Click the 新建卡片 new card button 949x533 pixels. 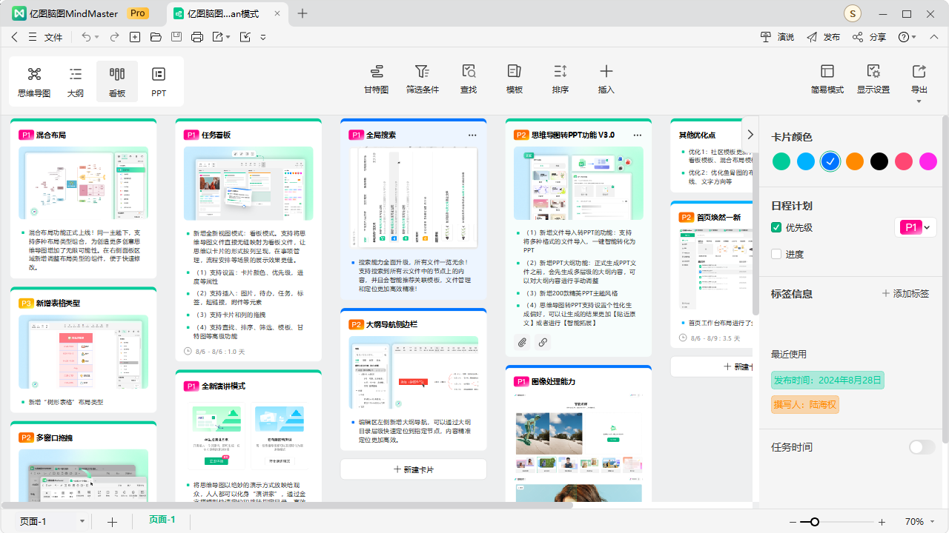[x=413, y=469]
